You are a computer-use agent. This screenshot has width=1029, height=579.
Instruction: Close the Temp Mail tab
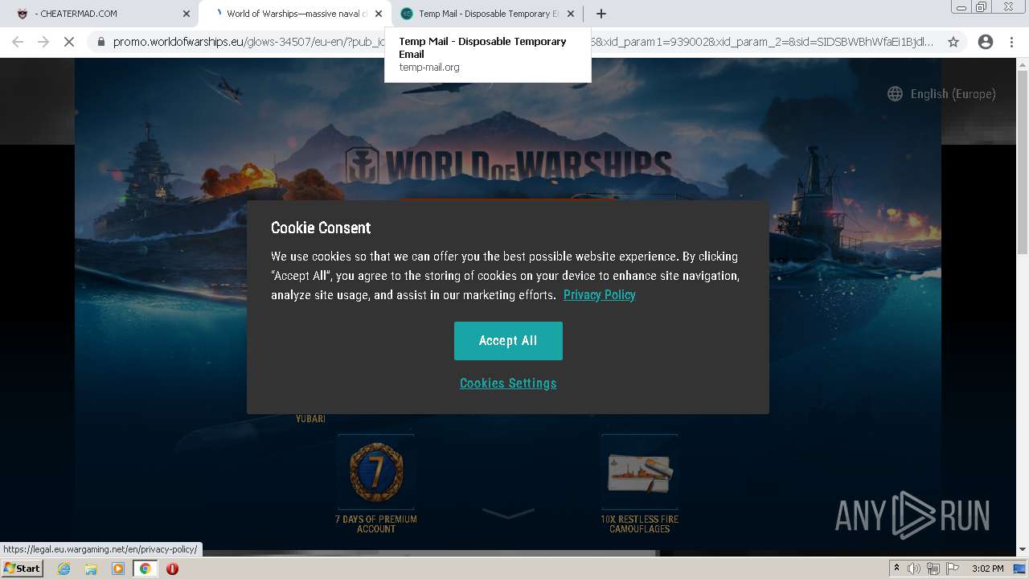pos(571,14)
